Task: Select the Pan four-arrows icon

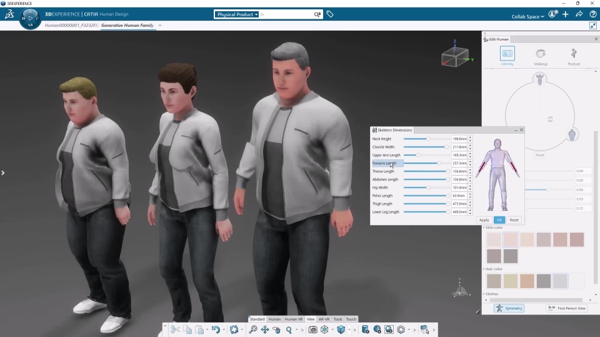Action: [x=265, y=330]
